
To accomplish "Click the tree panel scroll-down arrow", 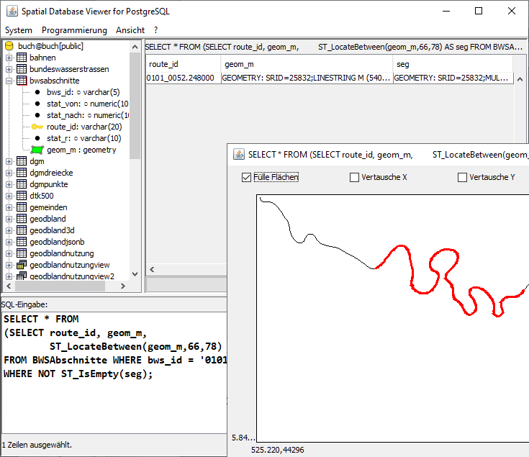I will [x=135, y=274].
